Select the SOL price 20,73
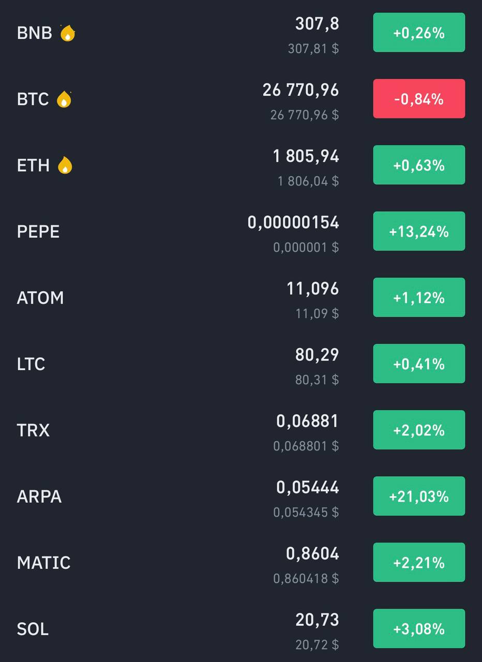 tap(318, 620)
